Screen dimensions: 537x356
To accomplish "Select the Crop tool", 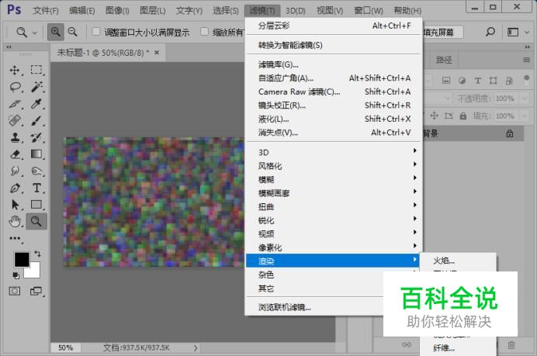I will click(15, 104).
